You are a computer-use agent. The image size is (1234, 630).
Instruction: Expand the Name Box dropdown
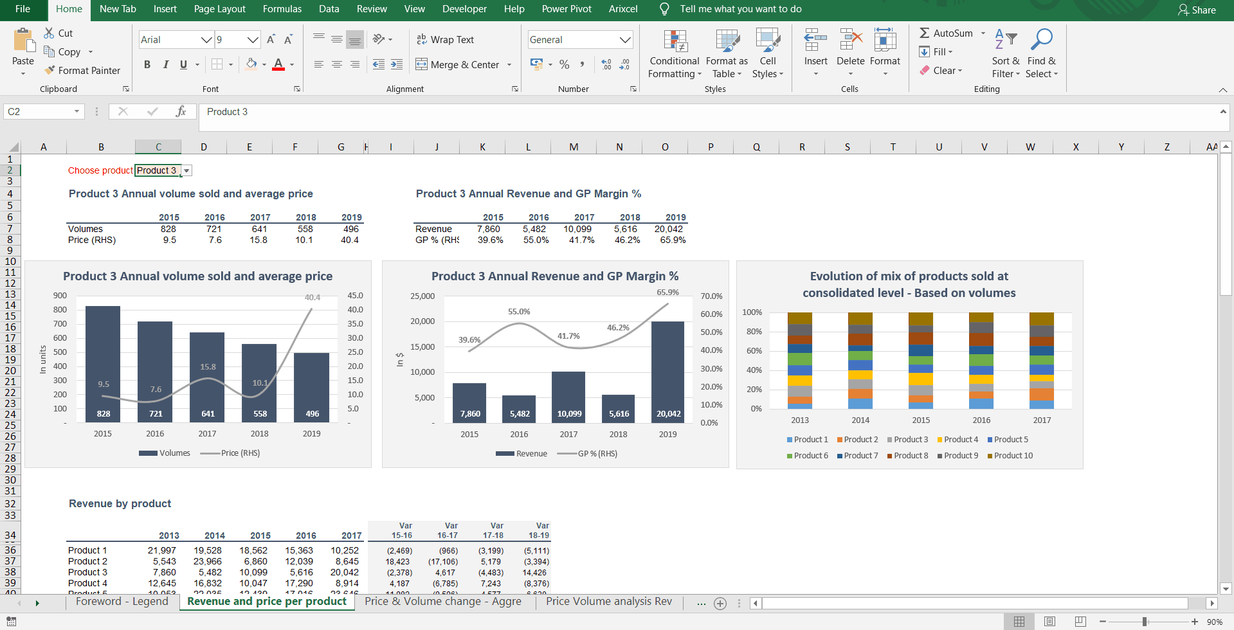[77, 111]
